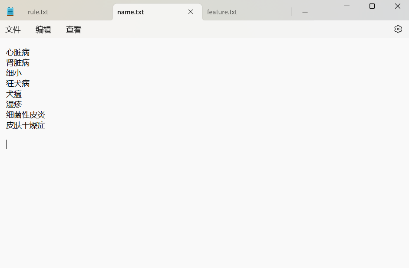Click the line 狂犬病
This screenshot has height=268, width=409.
point(18,84)
